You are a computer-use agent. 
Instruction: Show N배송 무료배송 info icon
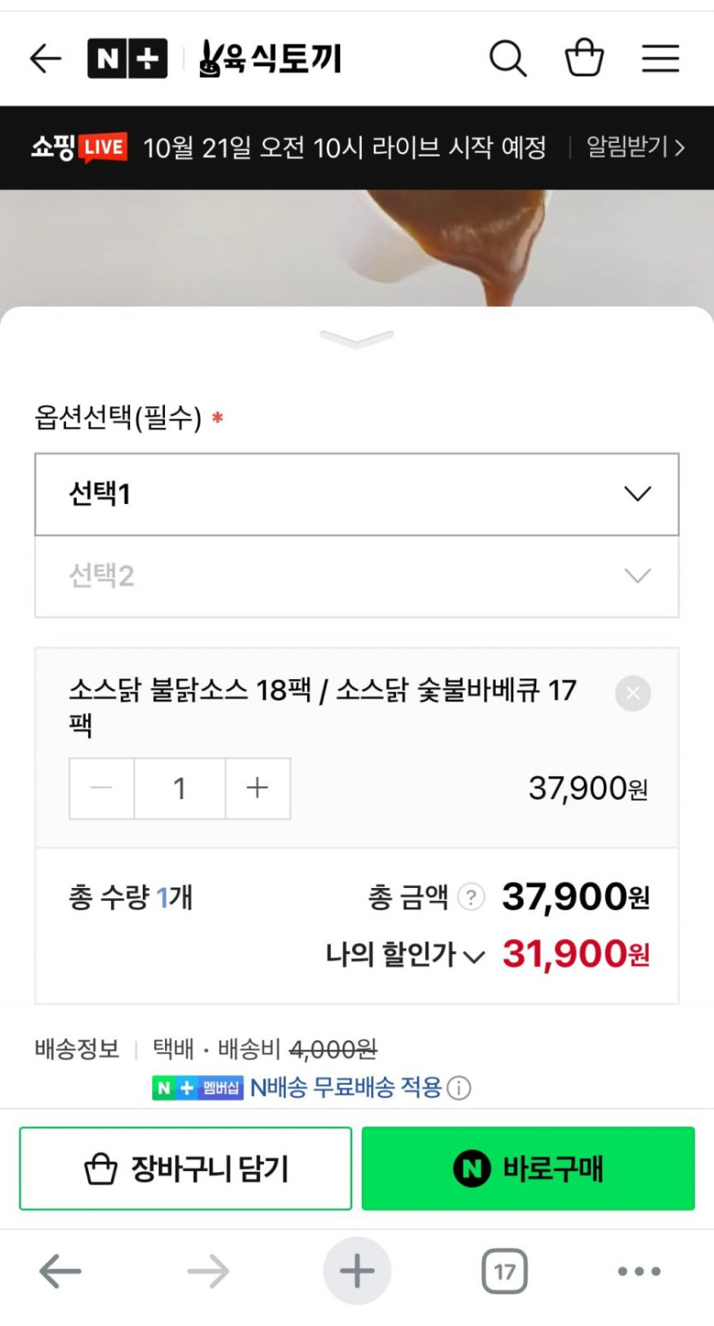pos(460,1088)
